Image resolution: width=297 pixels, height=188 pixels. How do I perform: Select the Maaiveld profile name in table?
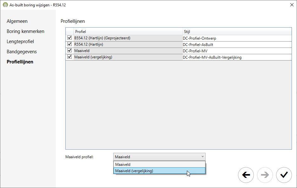[x=82, y=51]
